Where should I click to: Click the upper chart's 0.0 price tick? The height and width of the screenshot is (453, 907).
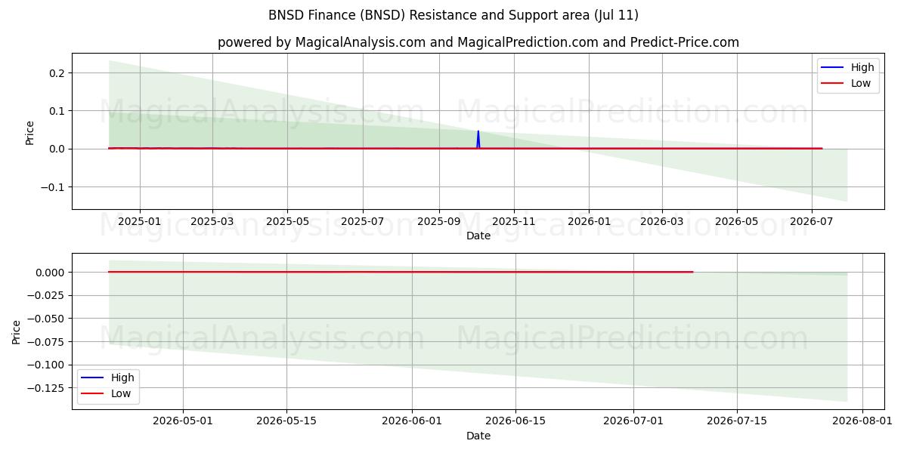click(x=58, y=149)
